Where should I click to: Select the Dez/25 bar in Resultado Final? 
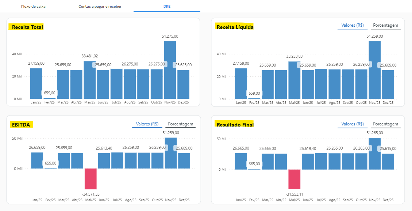point(388,162)
